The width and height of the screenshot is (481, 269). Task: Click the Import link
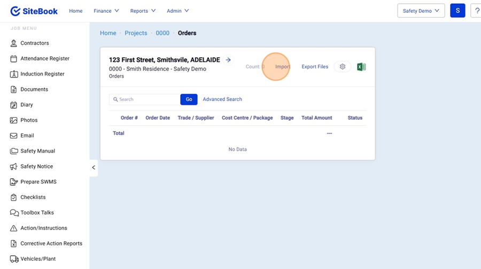click(283, 67)
